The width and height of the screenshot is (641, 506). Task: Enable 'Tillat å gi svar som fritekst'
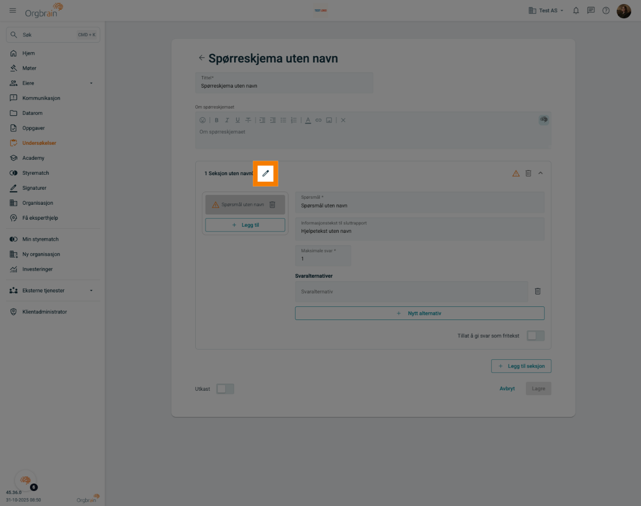[x=535, y=335]
